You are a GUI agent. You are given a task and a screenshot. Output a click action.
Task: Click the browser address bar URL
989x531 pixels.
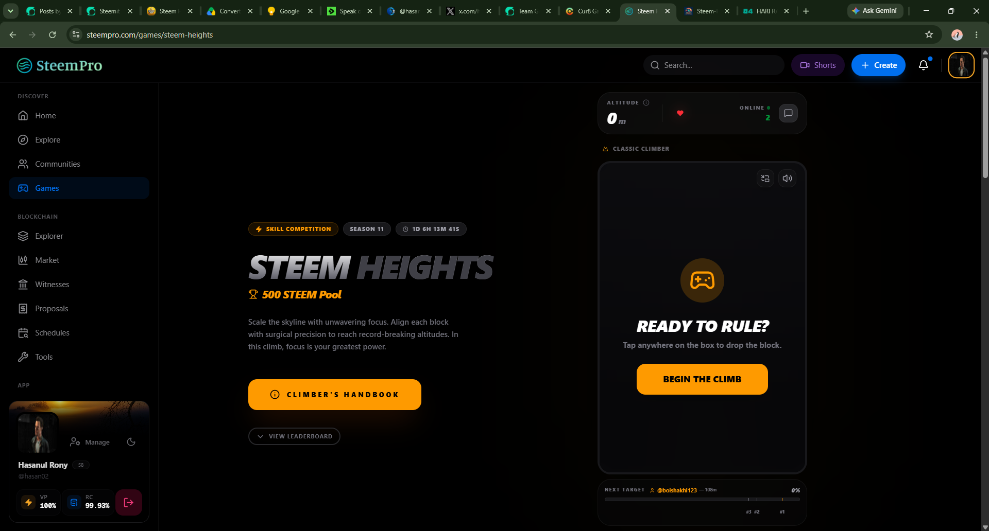[x=150, y=35]
